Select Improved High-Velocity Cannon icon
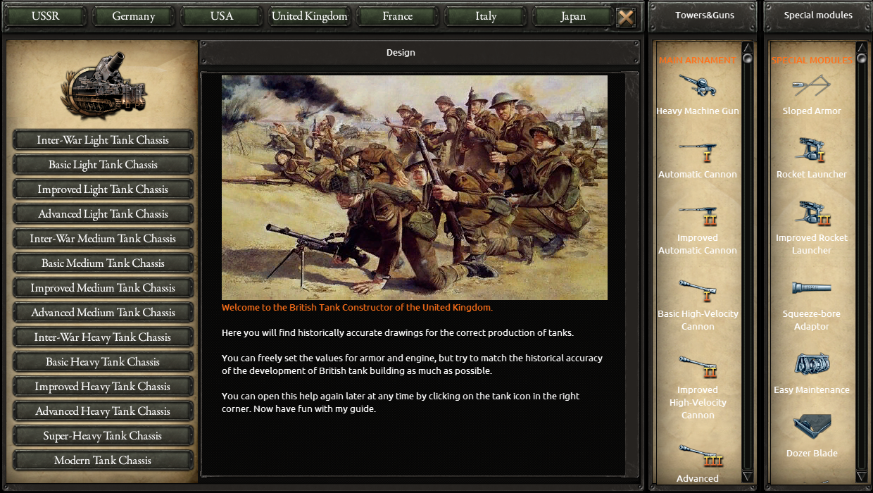Image resolution: width=873 pixels, height=493 pixels. [x=697, y=367]
